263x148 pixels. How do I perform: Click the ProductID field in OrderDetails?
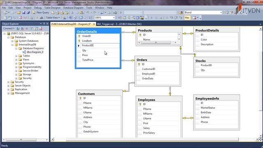[100, 46]
